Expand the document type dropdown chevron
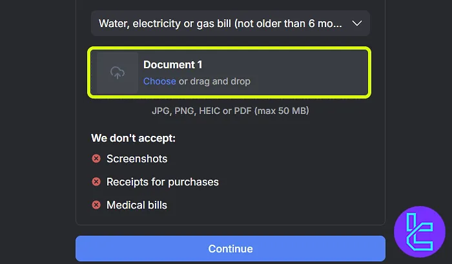The image size is (452, 264). 357,23
